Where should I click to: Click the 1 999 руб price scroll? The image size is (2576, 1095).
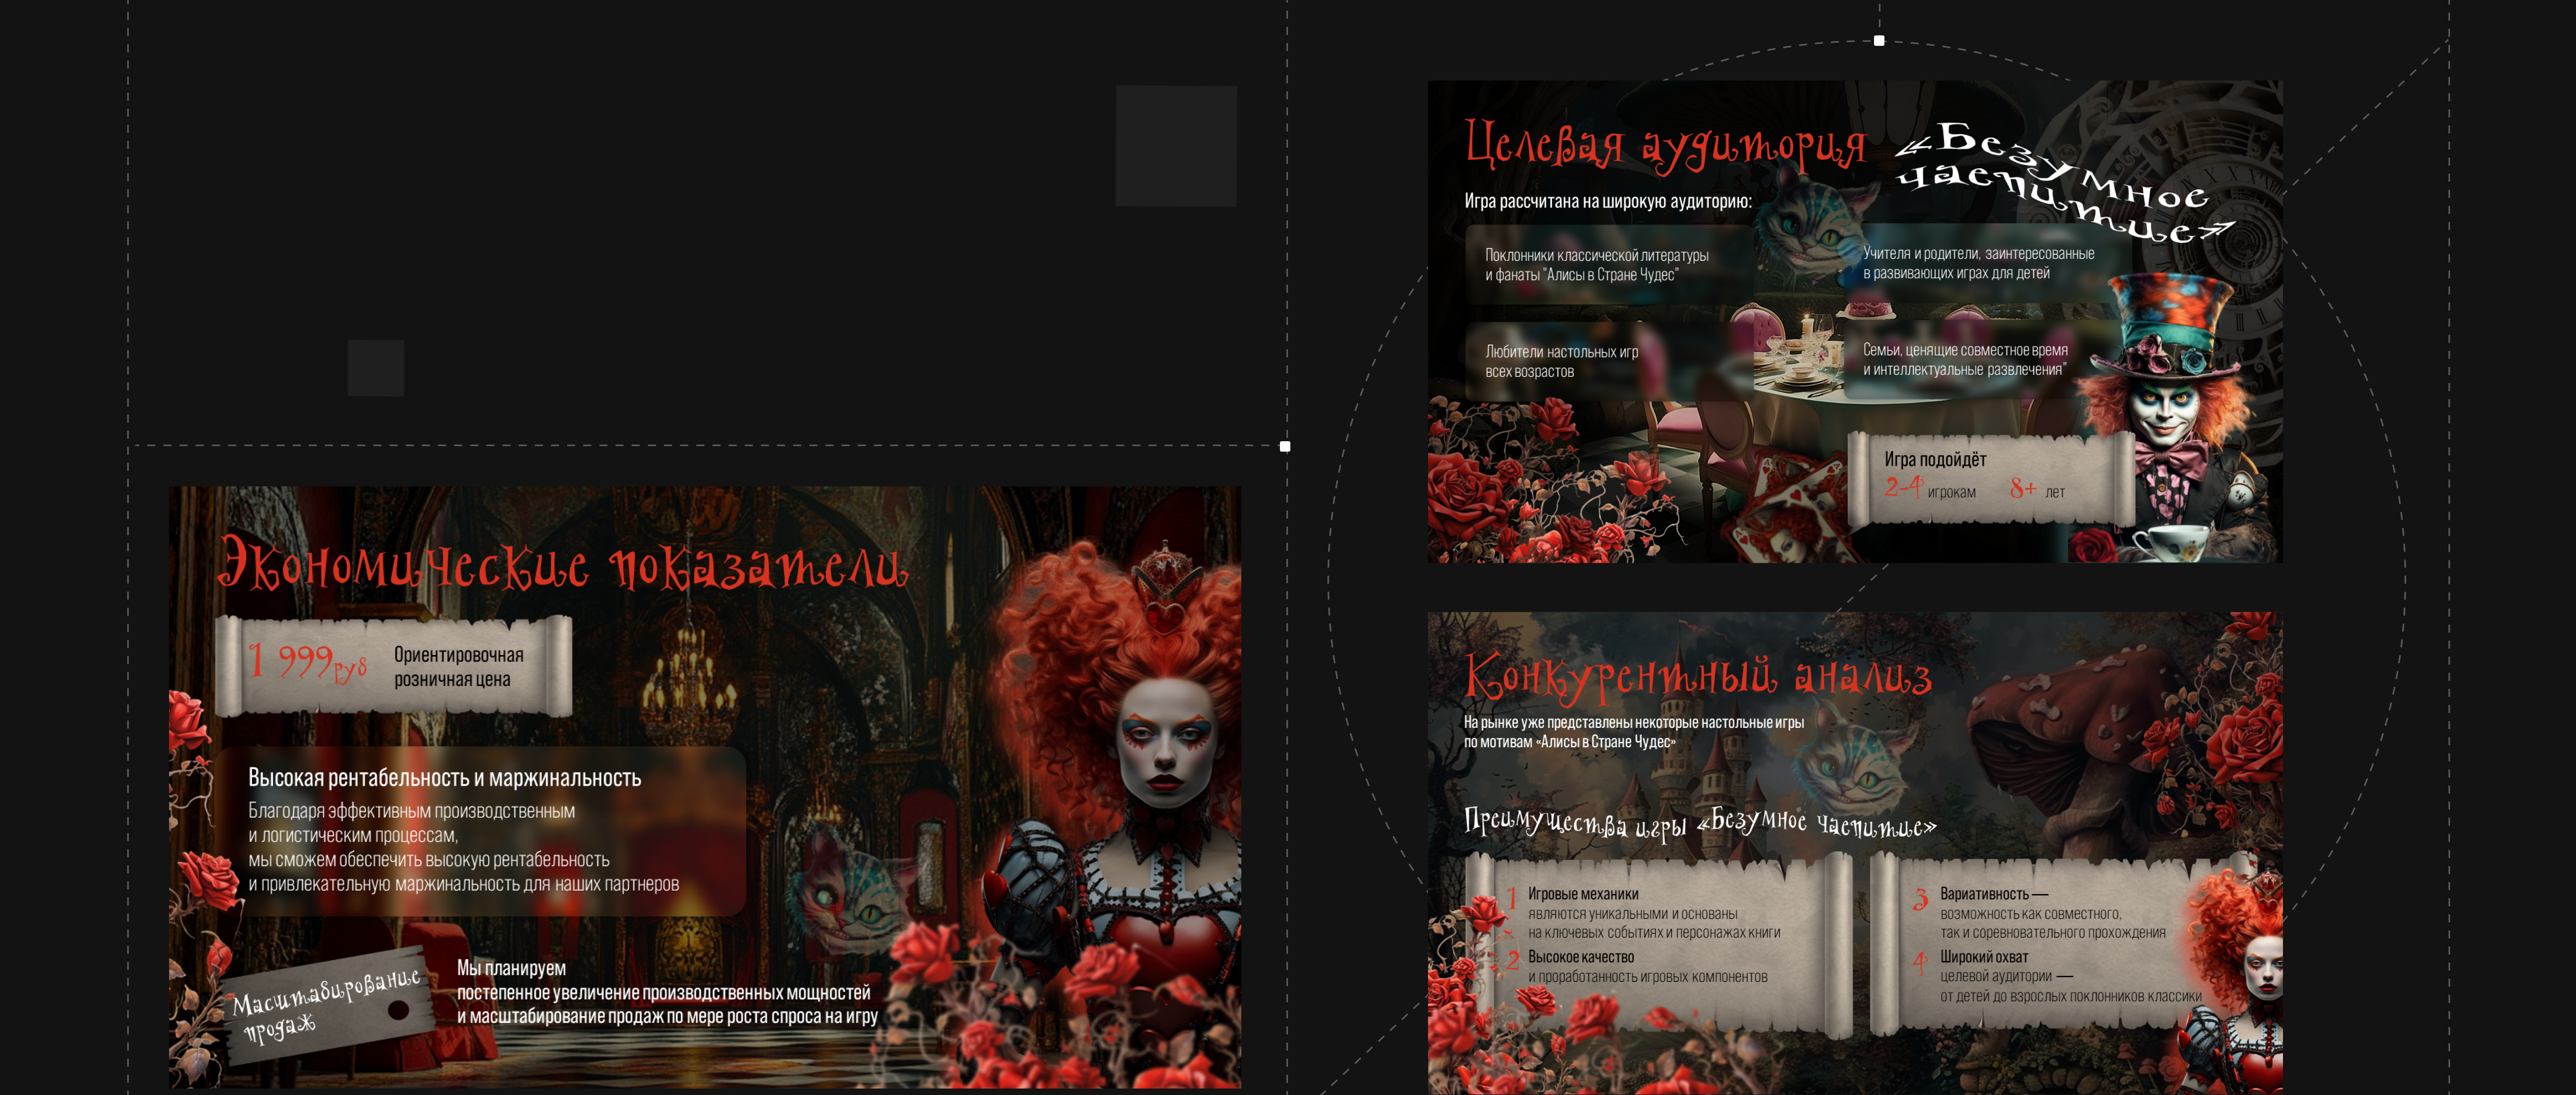coord(394,666)
